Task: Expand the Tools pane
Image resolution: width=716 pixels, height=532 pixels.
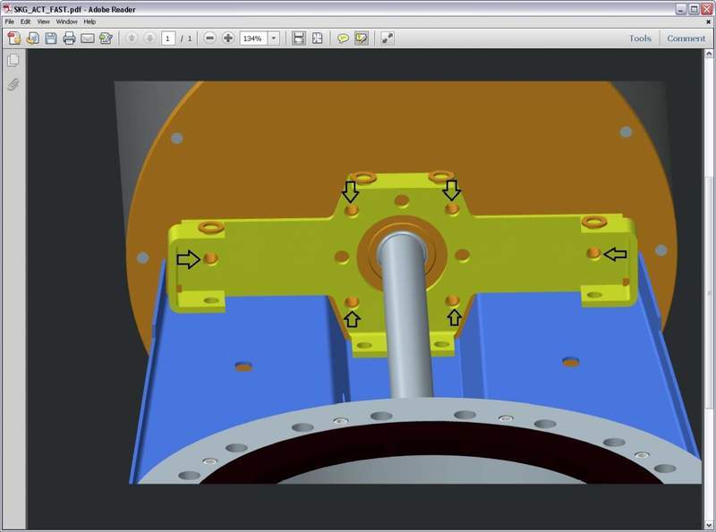Action: coord(640,38)
